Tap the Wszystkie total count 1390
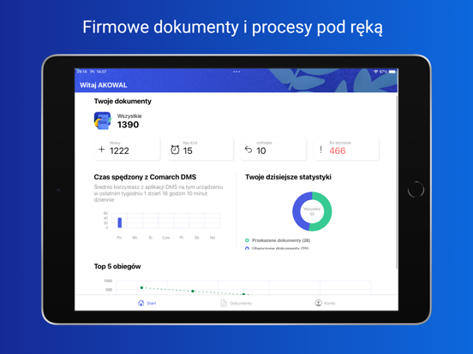The image size is (473, 354). (x=128, y=125)
